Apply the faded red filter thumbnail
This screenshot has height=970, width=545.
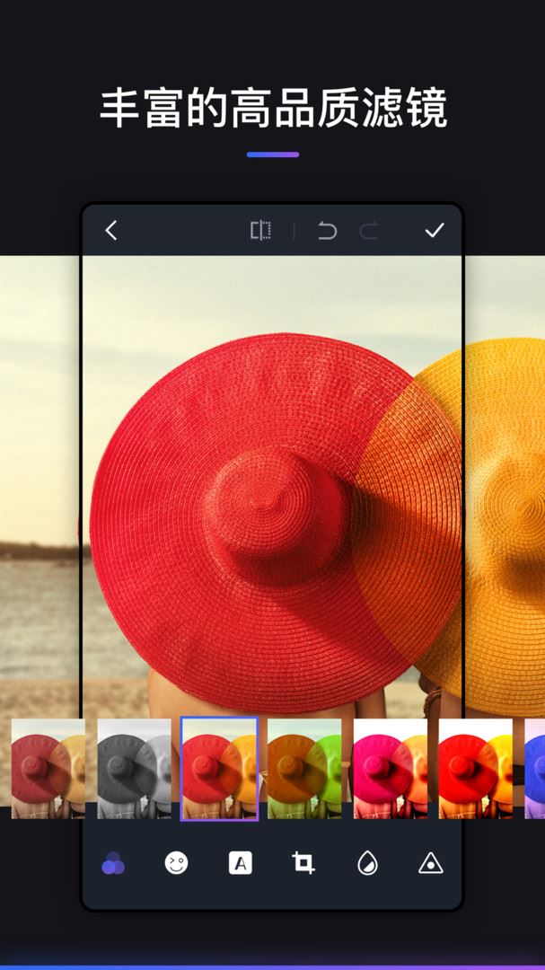coord(48,768)
